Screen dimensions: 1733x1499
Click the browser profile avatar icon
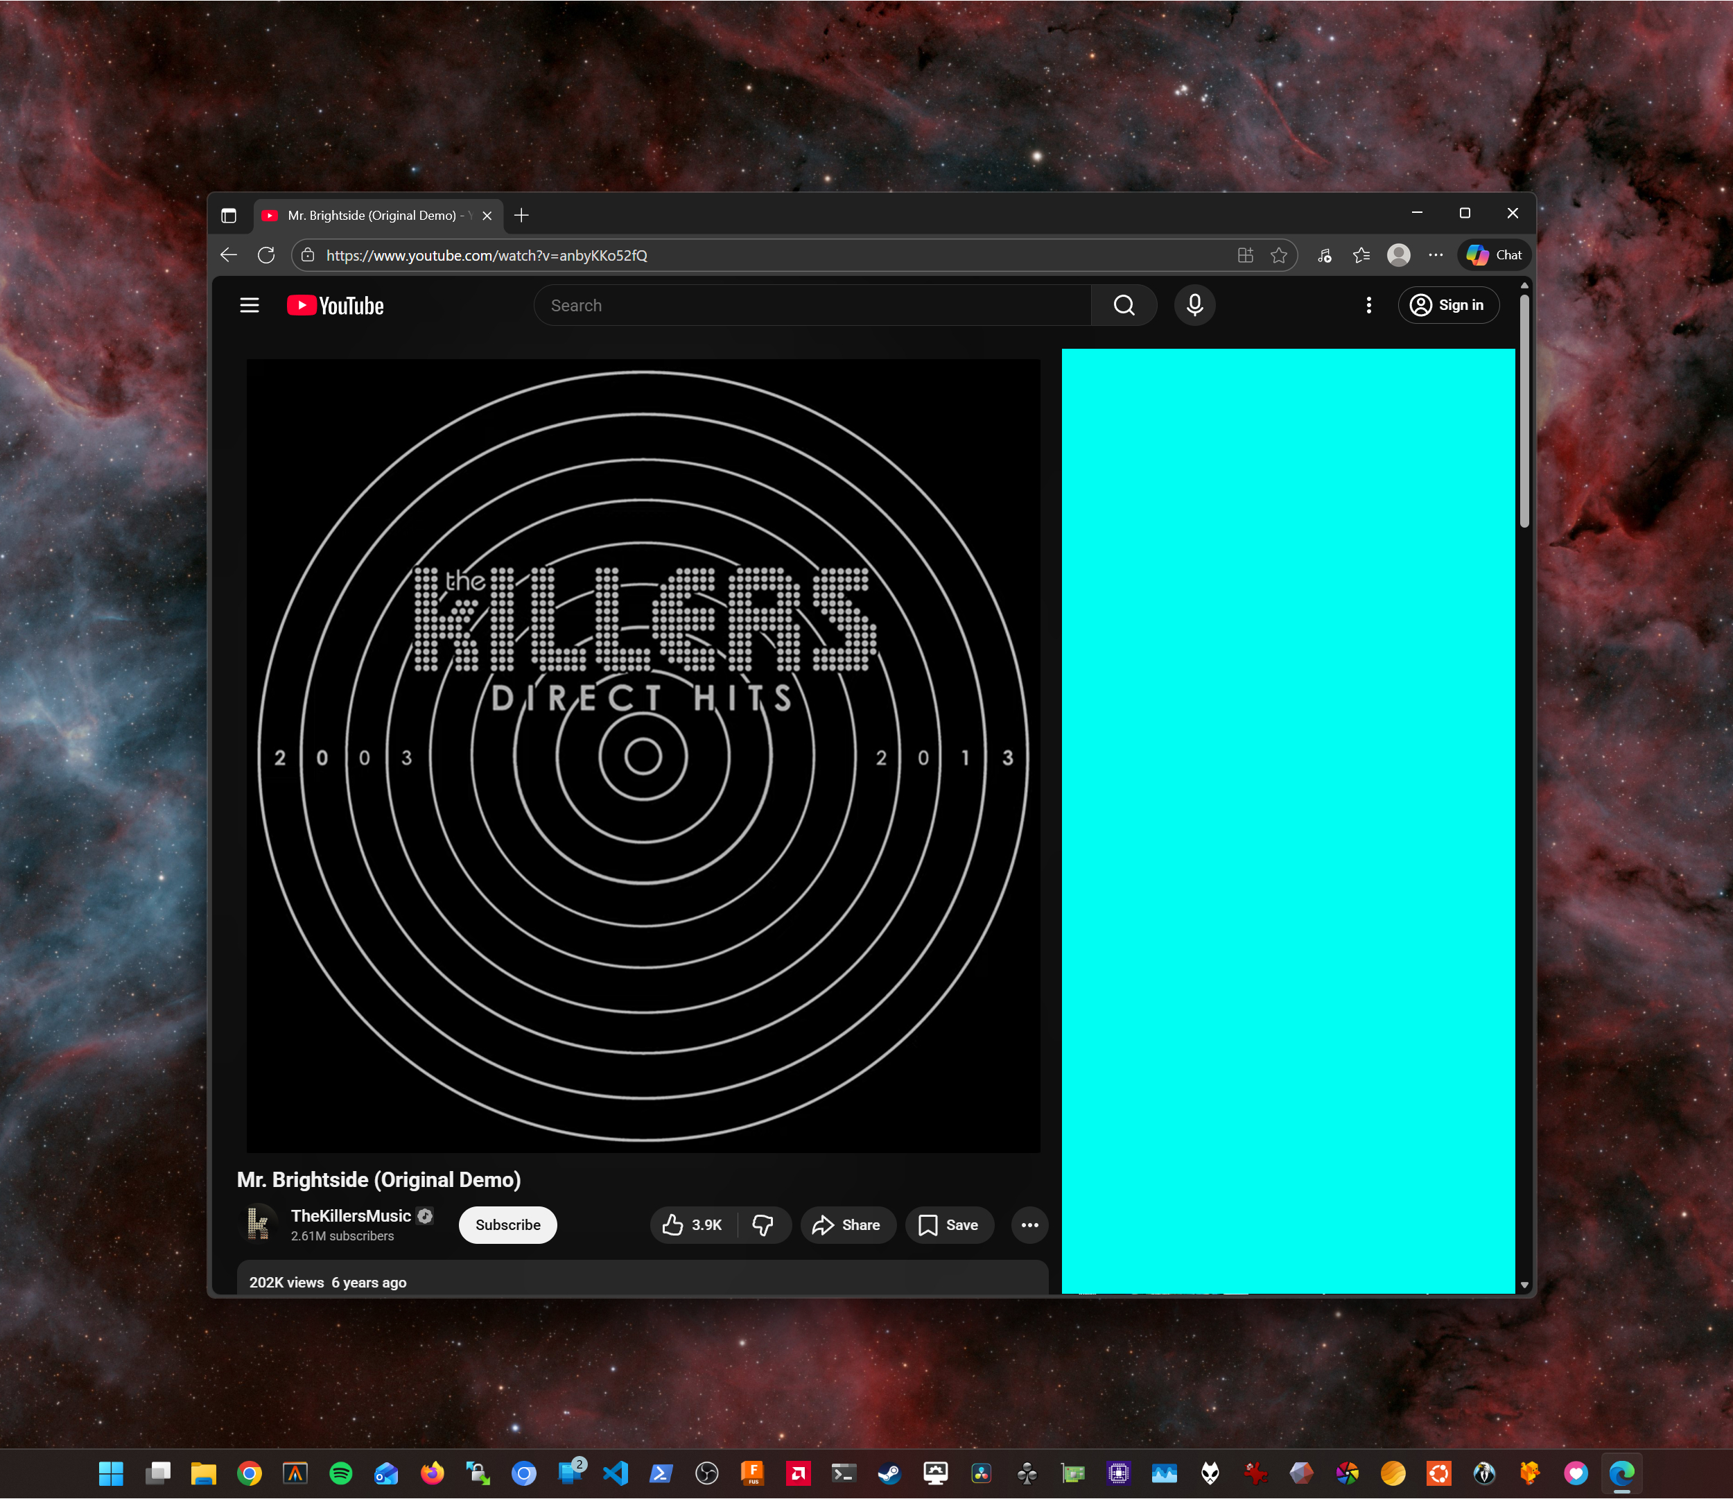1398,255
